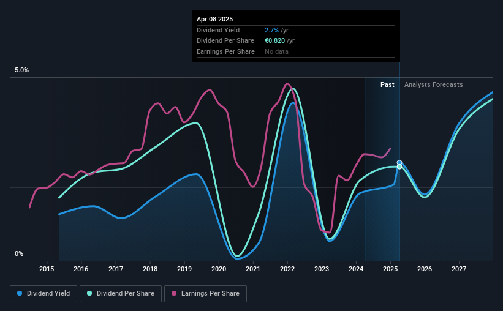Click the Dividend Yield row label in tooltip
This screenshot has width=503, height=311.
click(218, 30)
